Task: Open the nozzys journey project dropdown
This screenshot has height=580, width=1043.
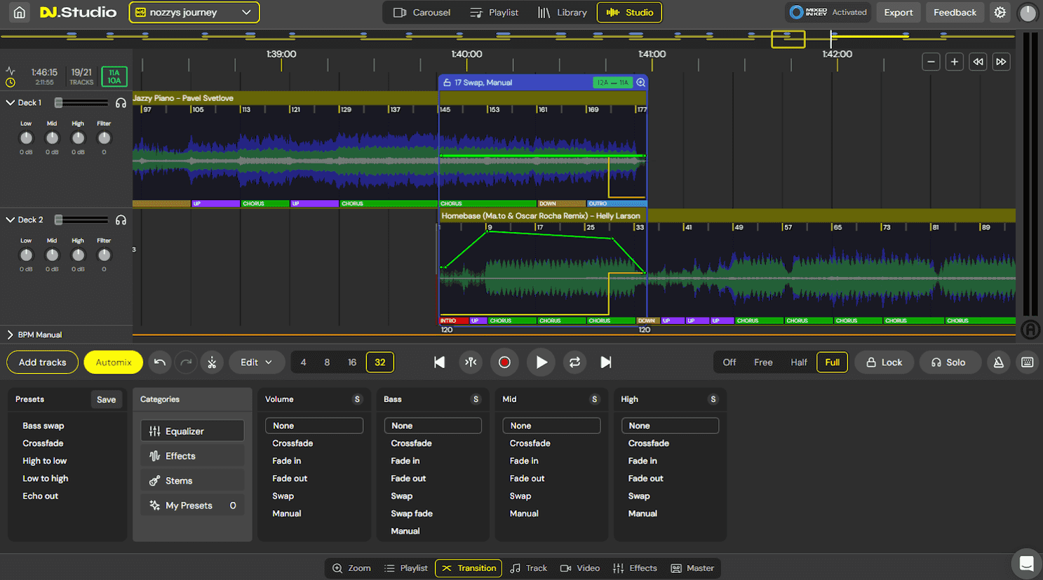Action: coord(194,13)
